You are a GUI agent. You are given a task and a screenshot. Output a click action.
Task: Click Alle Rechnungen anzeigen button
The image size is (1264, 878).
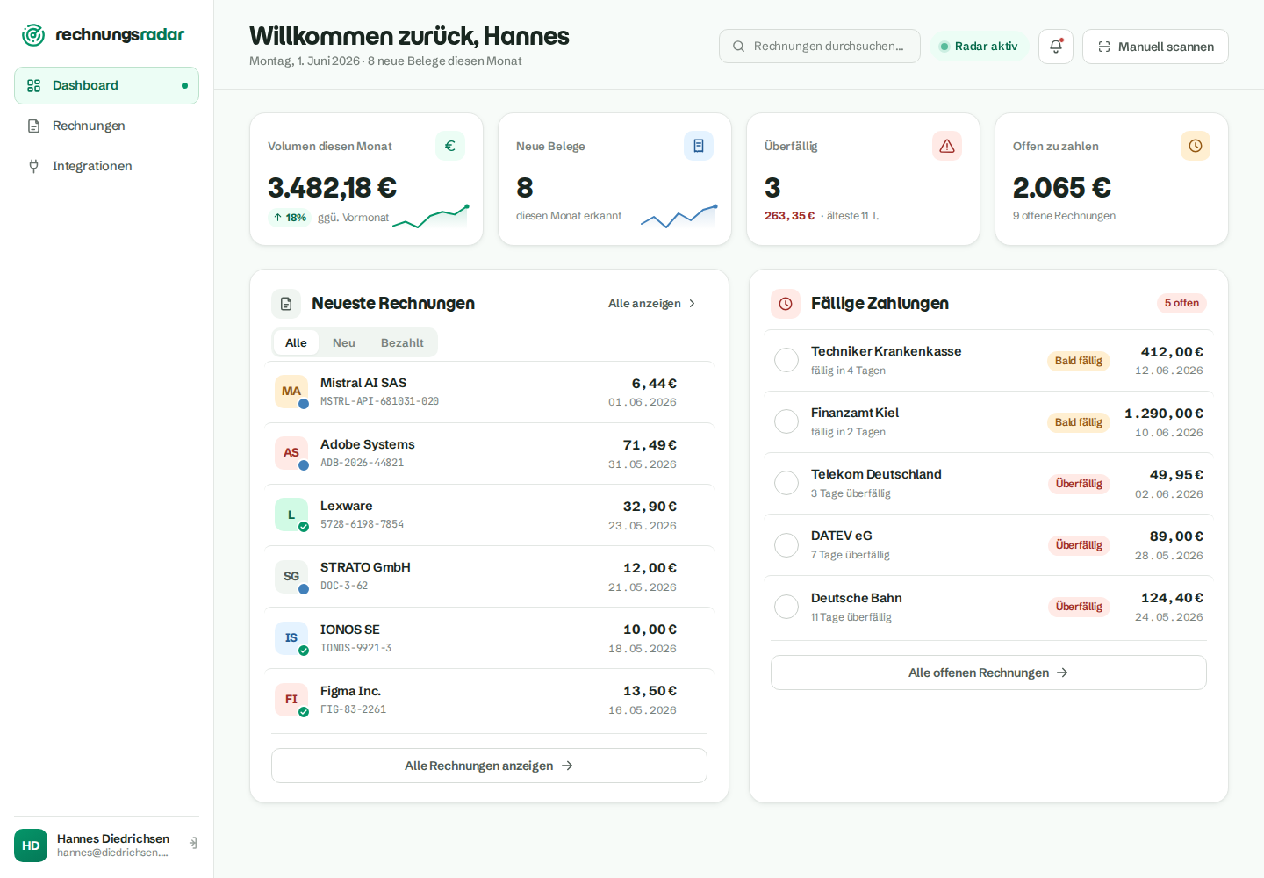click(489, 766)
